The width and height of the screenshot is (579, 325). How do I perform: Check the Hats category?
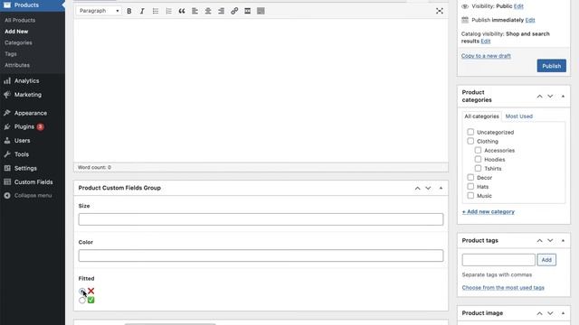click(470, 187)
